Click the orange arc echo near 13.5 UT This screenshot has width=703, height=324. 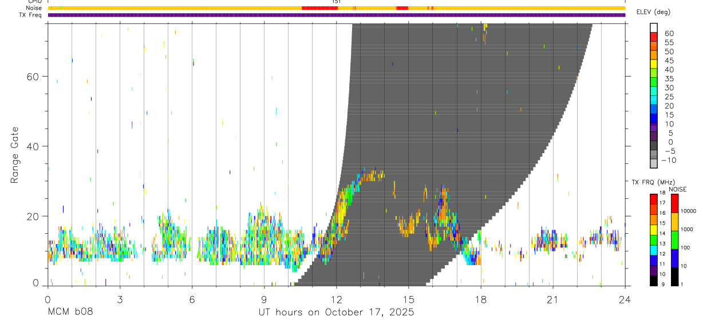tap(372, 175)
